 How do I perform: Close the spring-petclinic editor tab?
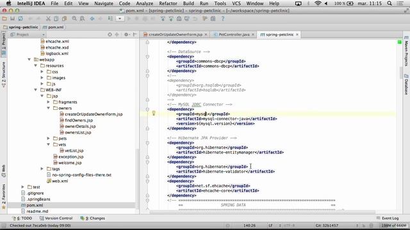297,34
